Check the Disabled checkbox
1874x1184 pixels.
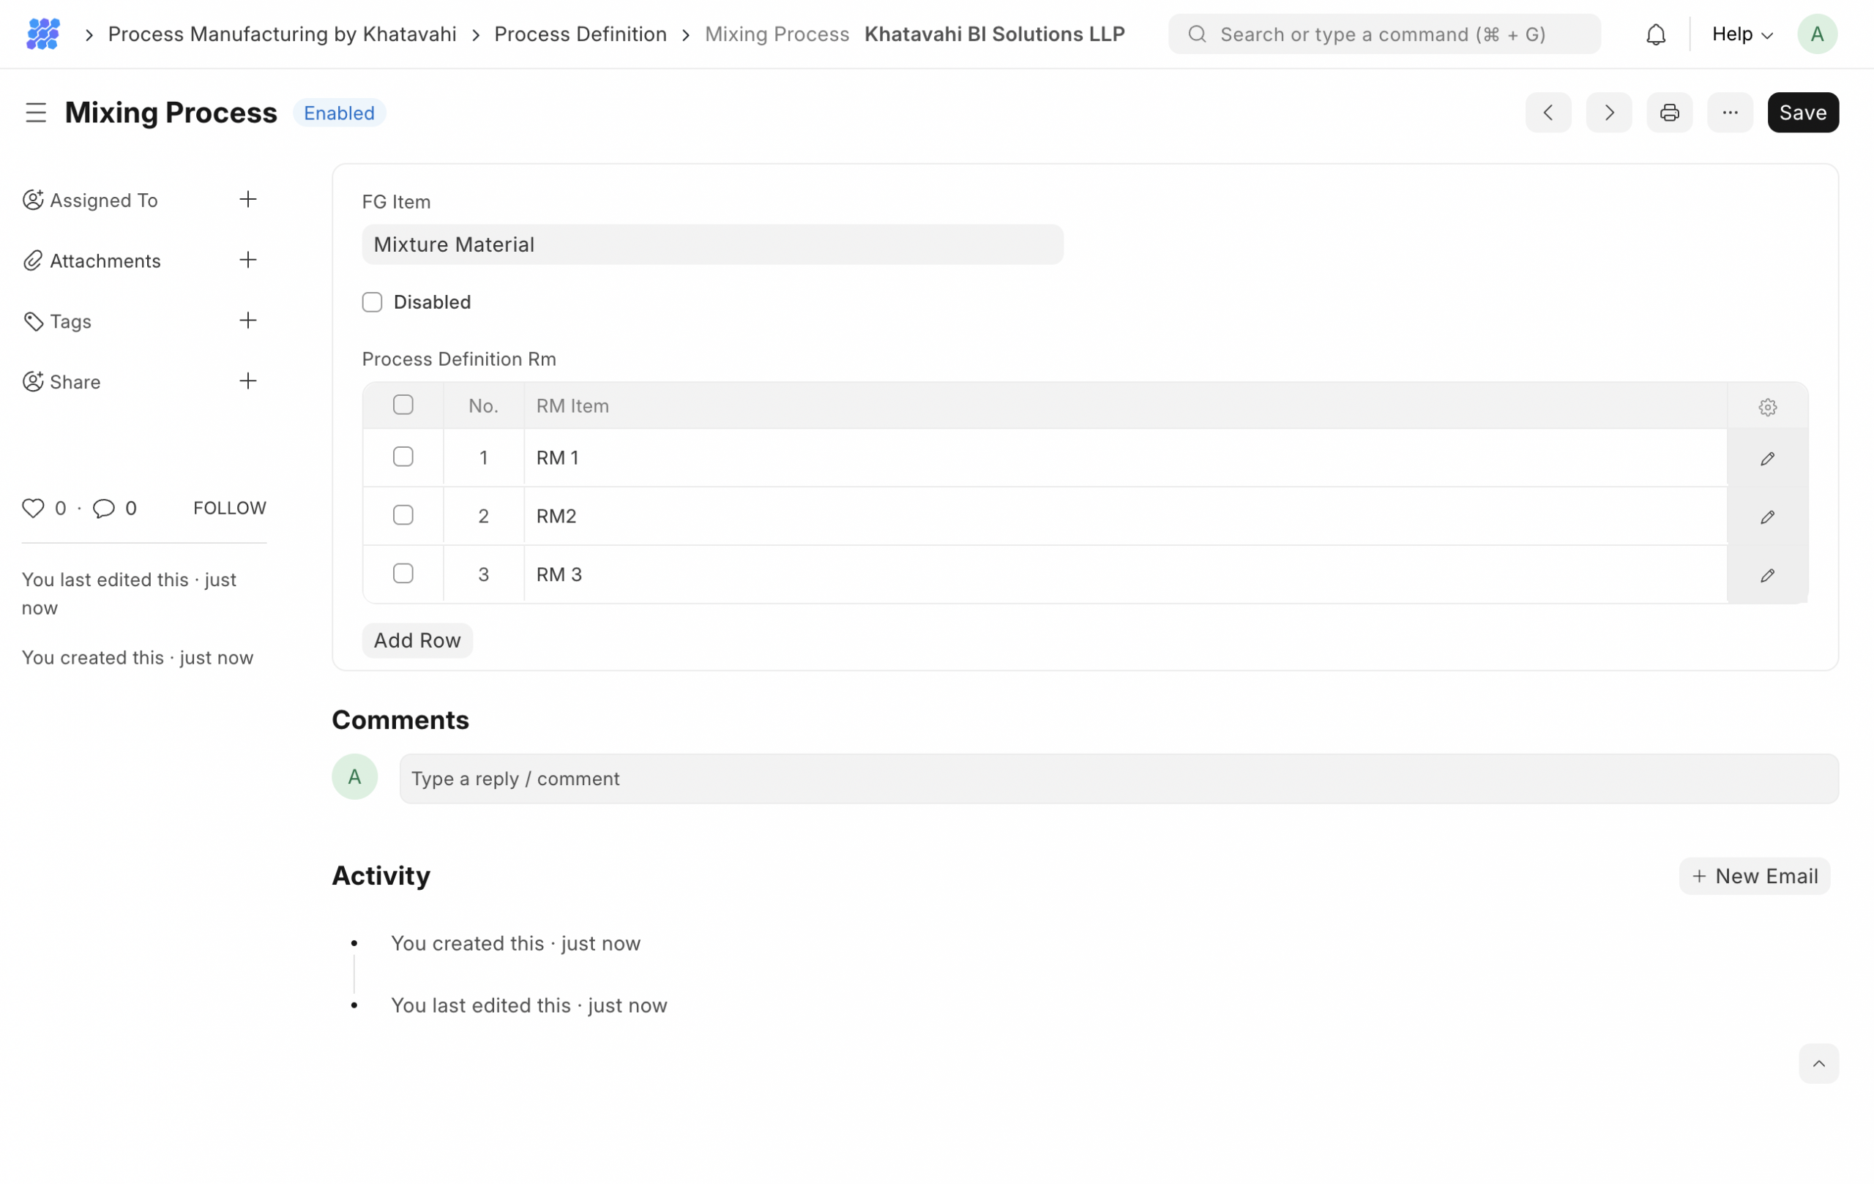tap(372, 301)
